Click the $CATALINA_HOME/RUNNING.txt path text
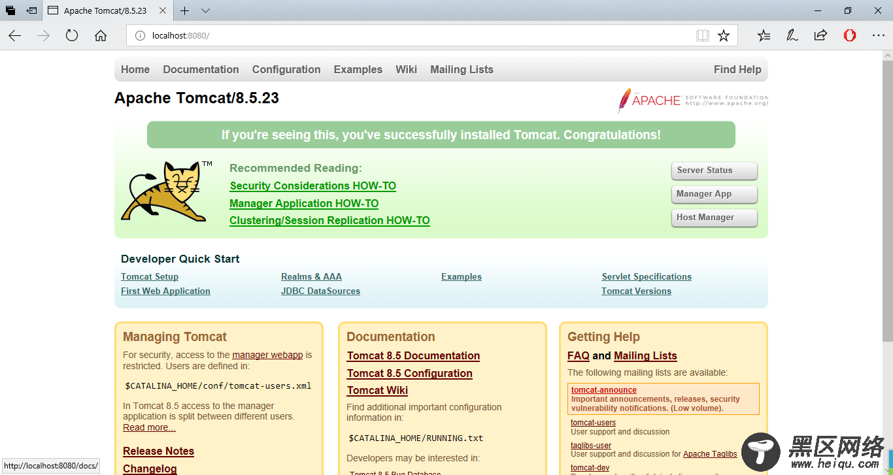The image size is (893, 475). 416,438
